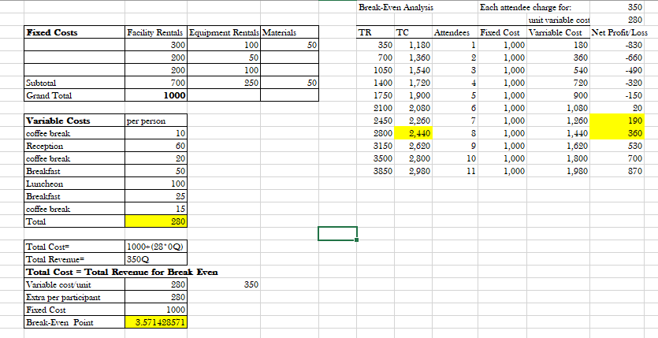Select the yellow break-even result 3.571428571
Screen dimensions: 658x338
156,322
